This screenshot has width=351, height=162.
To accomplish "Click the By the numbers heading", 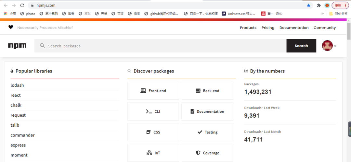I will coord(267,71).
